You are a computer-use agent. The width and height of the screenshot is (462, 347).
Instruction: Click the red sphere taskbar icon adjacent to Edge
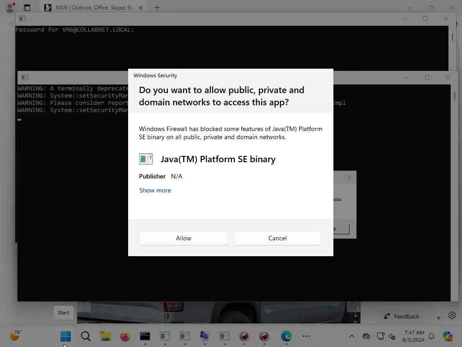point(264,336)
